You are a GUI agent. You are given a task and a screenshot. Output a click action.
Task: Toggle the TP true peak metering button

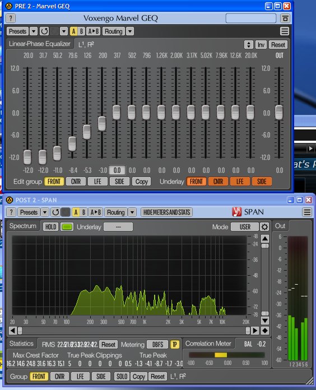point(175,345)
